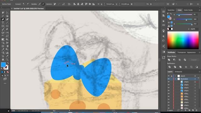Swap fill and stroke in toolbar
This screenshot has width=201, height=113.
point(8,63)
